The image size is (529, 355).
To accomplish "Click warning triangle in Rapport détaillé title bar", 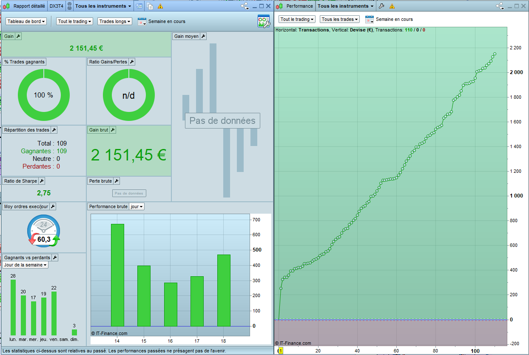I will (x=160, y=6).
